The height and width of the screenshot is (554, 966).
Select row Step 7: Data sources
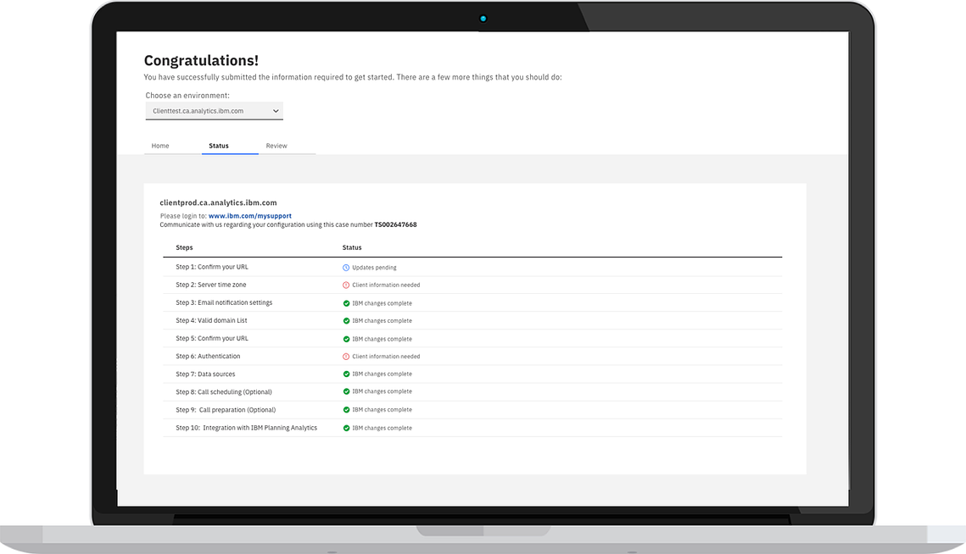pyautogui.click(x=472, y=374)
